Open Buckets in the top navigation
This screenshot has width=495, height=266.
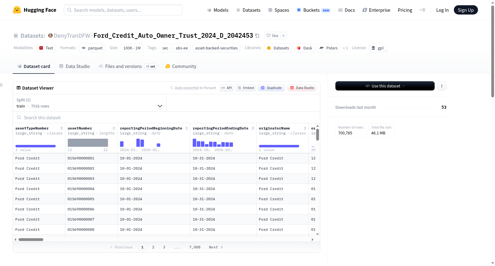tap(313, 10)
